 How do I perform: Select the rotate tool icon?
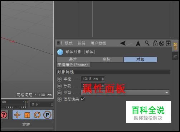pos(37,115)
